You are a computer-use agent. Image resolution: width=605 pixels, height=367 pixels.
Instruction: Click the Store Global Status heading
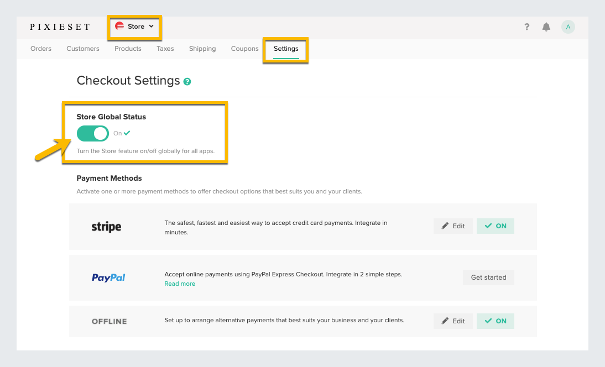click(x=111, y=117)
